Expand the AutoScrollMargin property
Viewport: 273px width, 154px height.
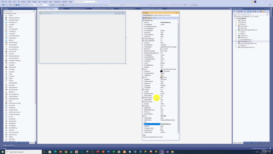(143, 39)
